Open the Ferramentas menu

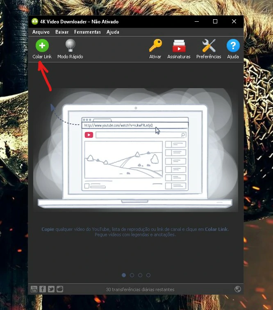point(87,32)
